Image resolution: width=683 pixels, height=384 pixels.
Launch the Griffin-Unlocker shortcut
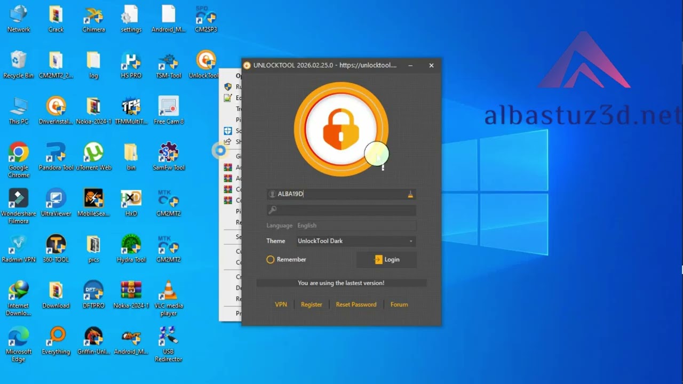(93, 340)
